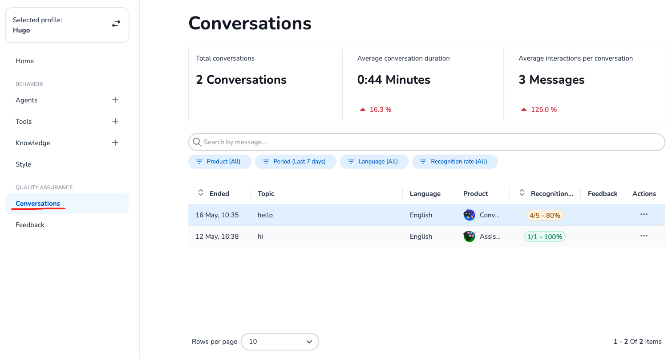This screenshot has height=359, width=672.
Task: Click the 4/5 - 80% recognition badge
Action: tap(545, 215)
